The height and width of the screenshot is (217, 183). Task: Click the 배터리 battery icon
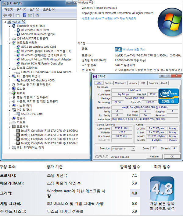14,93
